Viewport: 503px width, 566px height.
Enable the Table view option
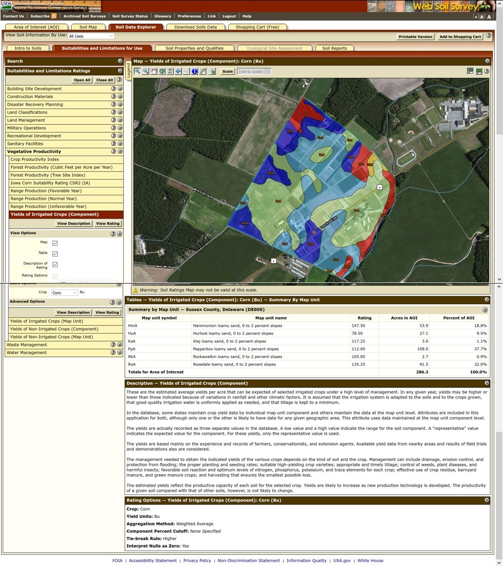coord(55,253)
